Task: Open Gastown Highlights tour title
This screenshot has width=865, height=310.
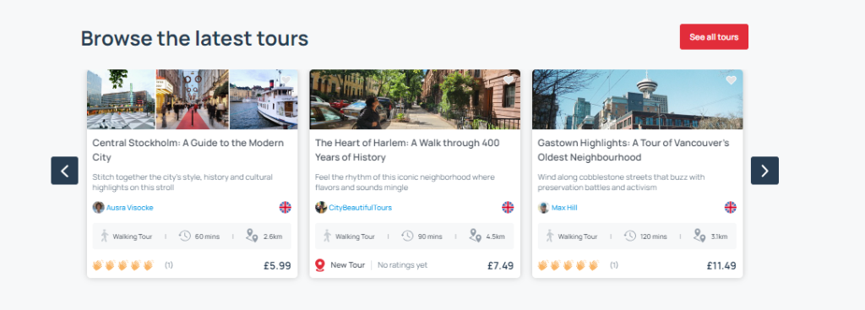Action: 634,150
